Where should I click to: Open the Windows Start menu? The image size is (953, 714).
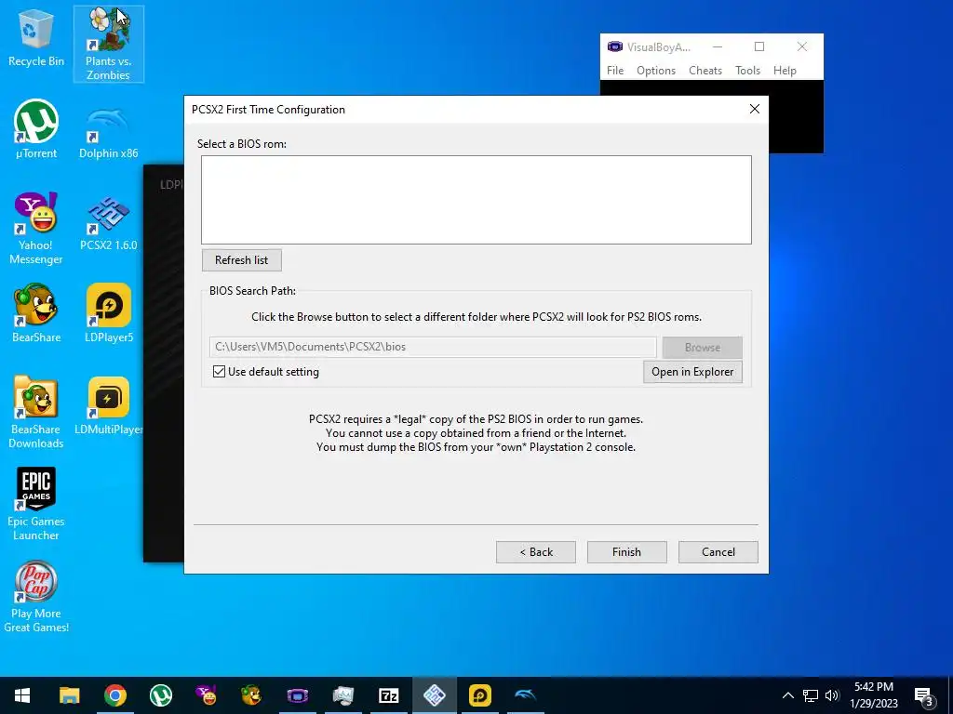(22, 695)
